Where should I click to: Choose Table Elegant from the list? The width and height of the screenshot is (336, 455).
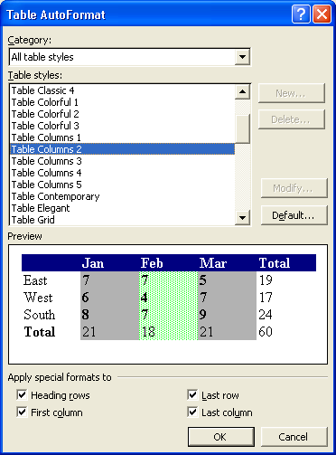click(x=122, y=208)
